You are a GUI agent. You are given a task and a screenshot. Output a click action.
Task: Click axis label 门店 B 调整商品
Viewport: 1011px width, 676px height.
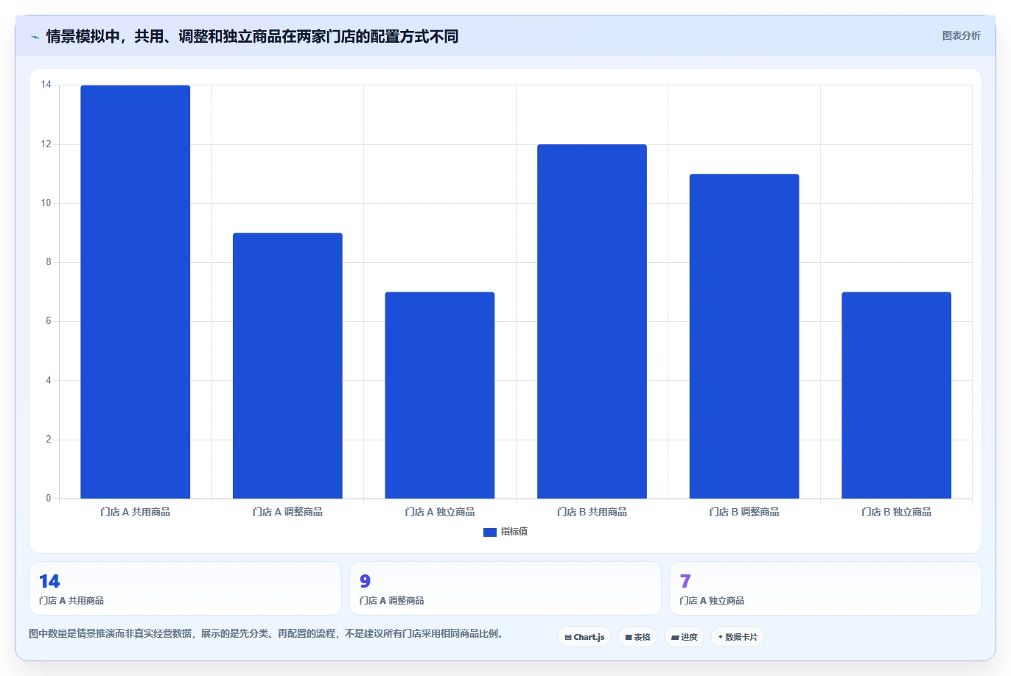point(744,512)
